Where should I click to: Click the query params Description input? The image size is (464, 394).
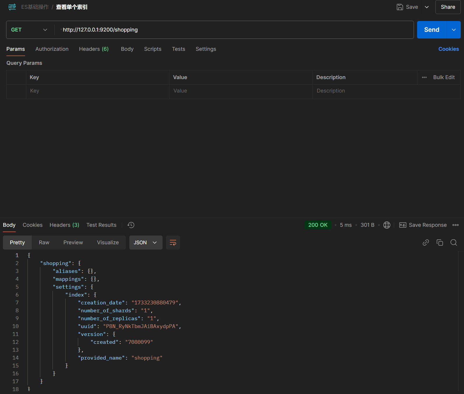pos(386,91)
